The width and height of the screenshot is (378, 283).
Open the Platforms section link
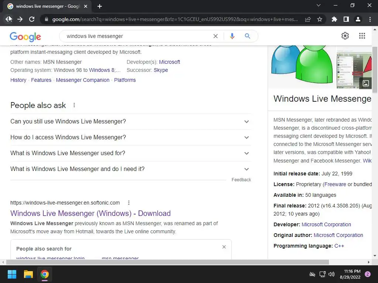click(x=125, y=80)
